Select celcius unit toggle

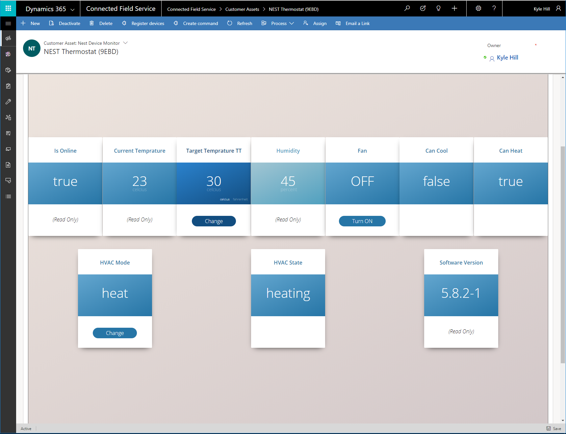coord(225,199)
